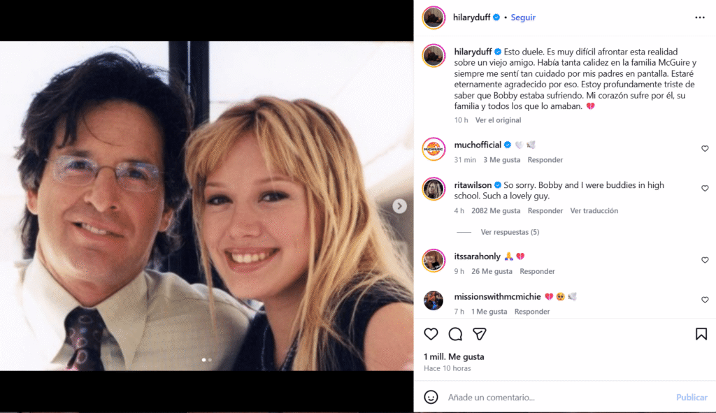Reply to muchofficial's comment
The height and width of the screenshot is (413, 716).
click(x=545, y=160)
